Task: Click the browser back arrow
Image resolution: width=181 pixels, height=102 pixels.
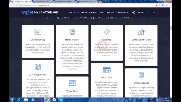Action: [11, 5]
